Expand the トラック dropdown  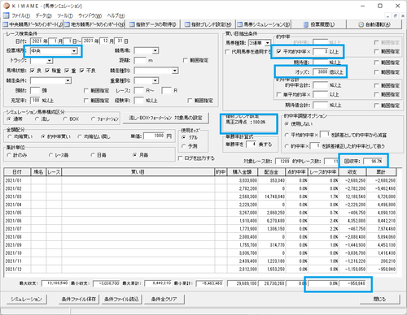49,61
